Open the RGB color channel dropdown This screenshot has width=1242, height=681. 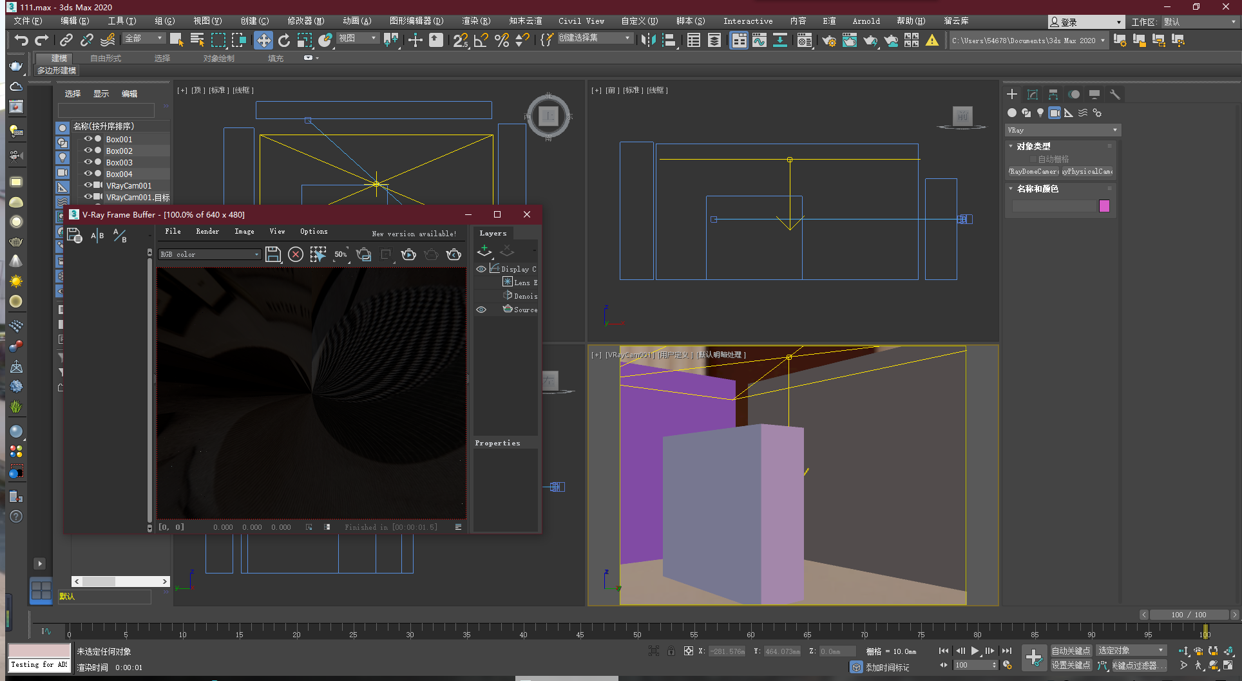[x=256, y=254]
